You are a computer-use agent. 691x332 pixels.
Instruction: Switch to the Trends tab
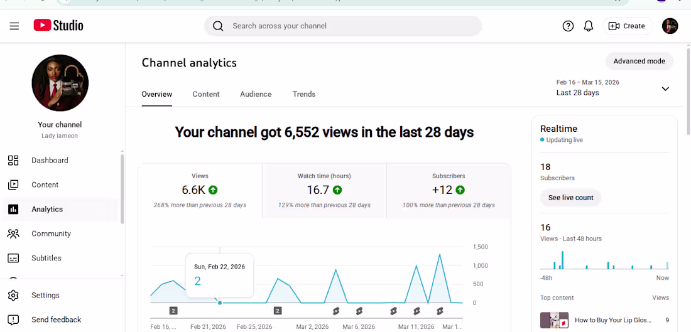point(304,94)
